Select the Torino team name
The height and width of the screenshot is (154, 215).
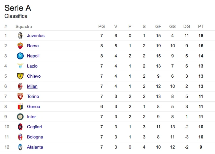pyautogui.click(x=33, y=96)
